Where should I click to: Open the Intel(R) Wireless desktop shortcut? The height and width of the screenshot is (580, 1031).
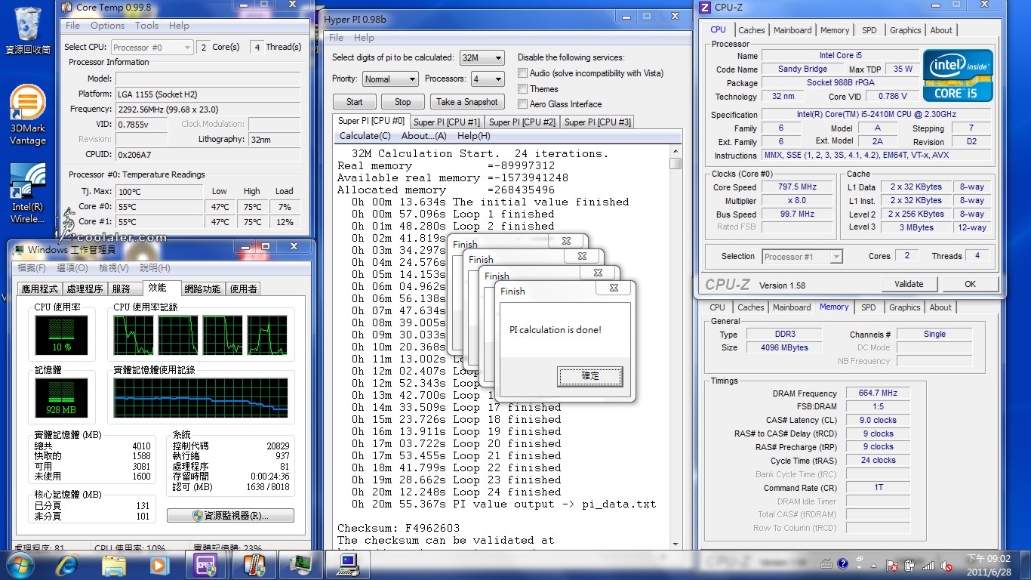coord(28,194)
